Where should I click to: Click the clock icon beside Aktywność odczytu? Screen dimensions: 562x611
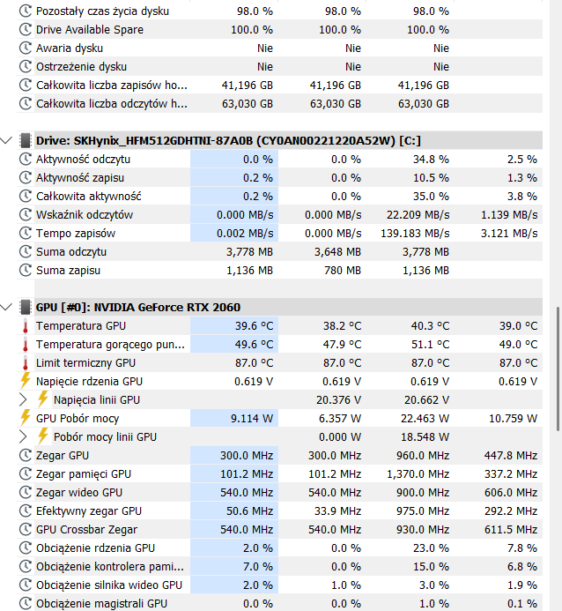(26, 159)
